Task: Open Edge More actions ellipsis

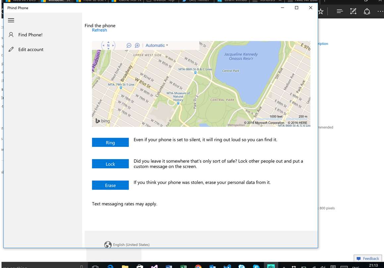Action: [380, 11]
